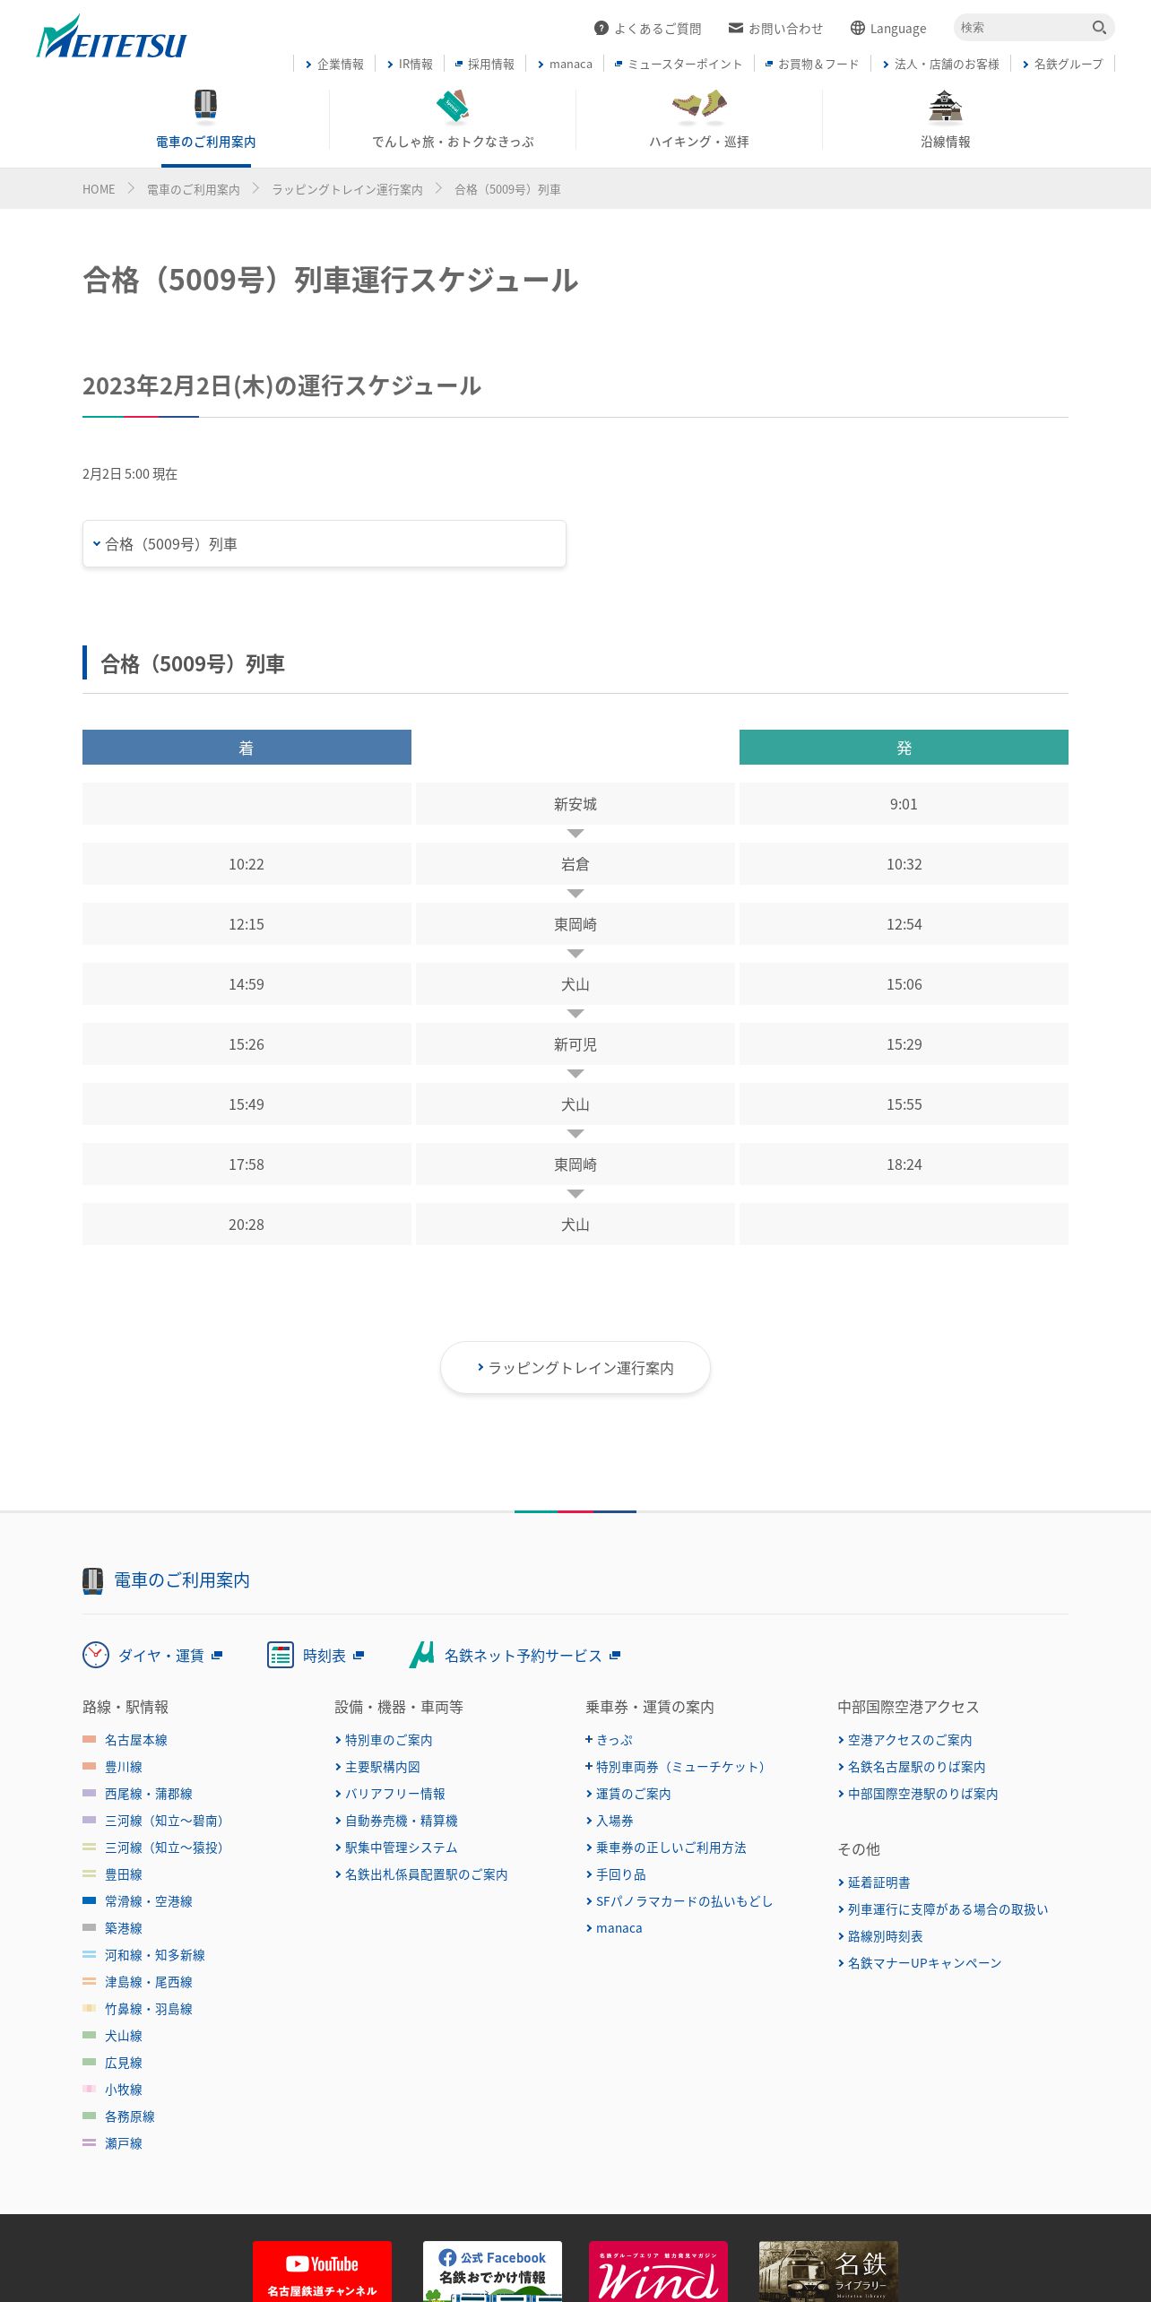
Task: Expand 特別車両券（ミューチケット） item
Action: tap(677, 1766)
